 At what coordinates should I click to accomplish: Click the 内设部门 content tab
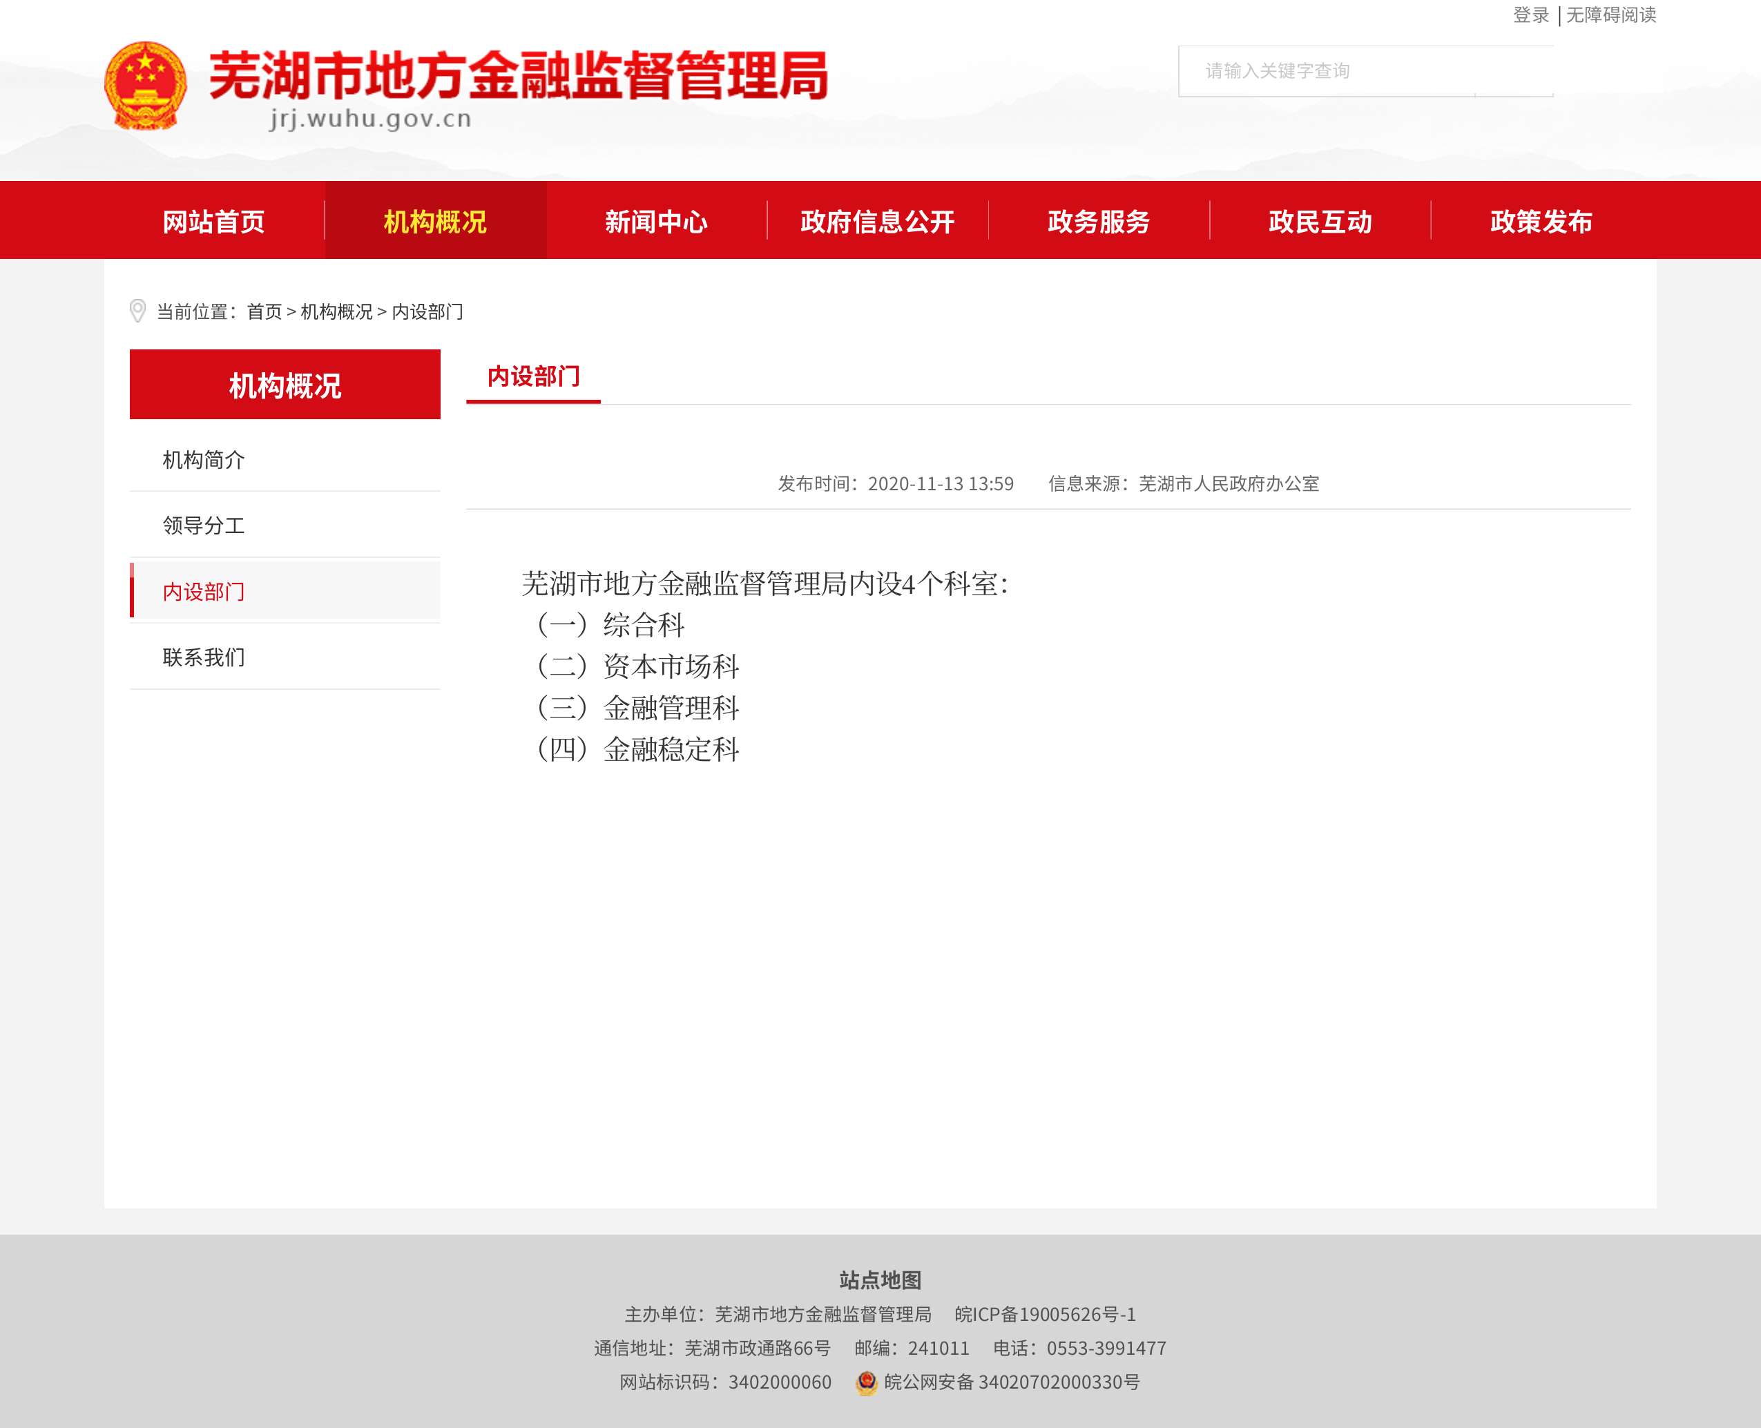click(534, 377)
